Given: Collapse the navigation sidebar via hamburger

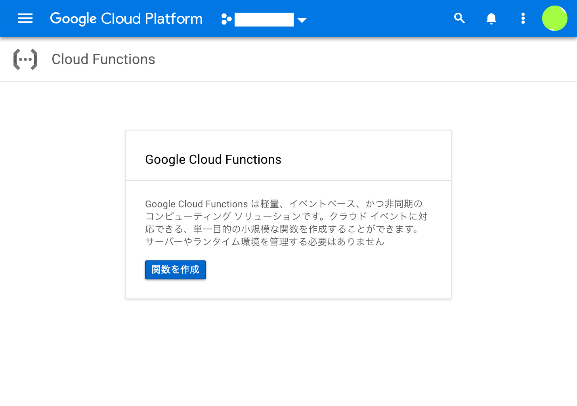Looking at the screenshot, I should [x=25, y=18].
